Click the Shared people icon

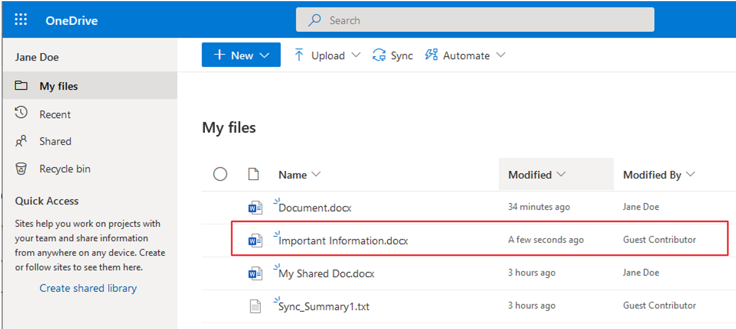coord(21,141)
